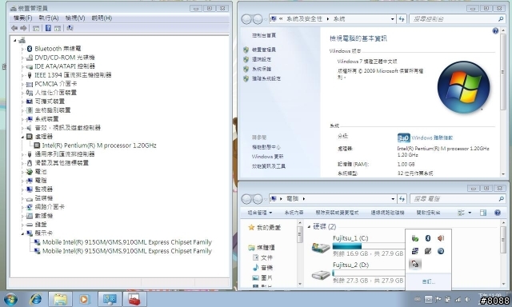Screen dimensions: 512x307
Task: Open the 說明(H) menu in Device Manager
Action: [x=102, y=18]
